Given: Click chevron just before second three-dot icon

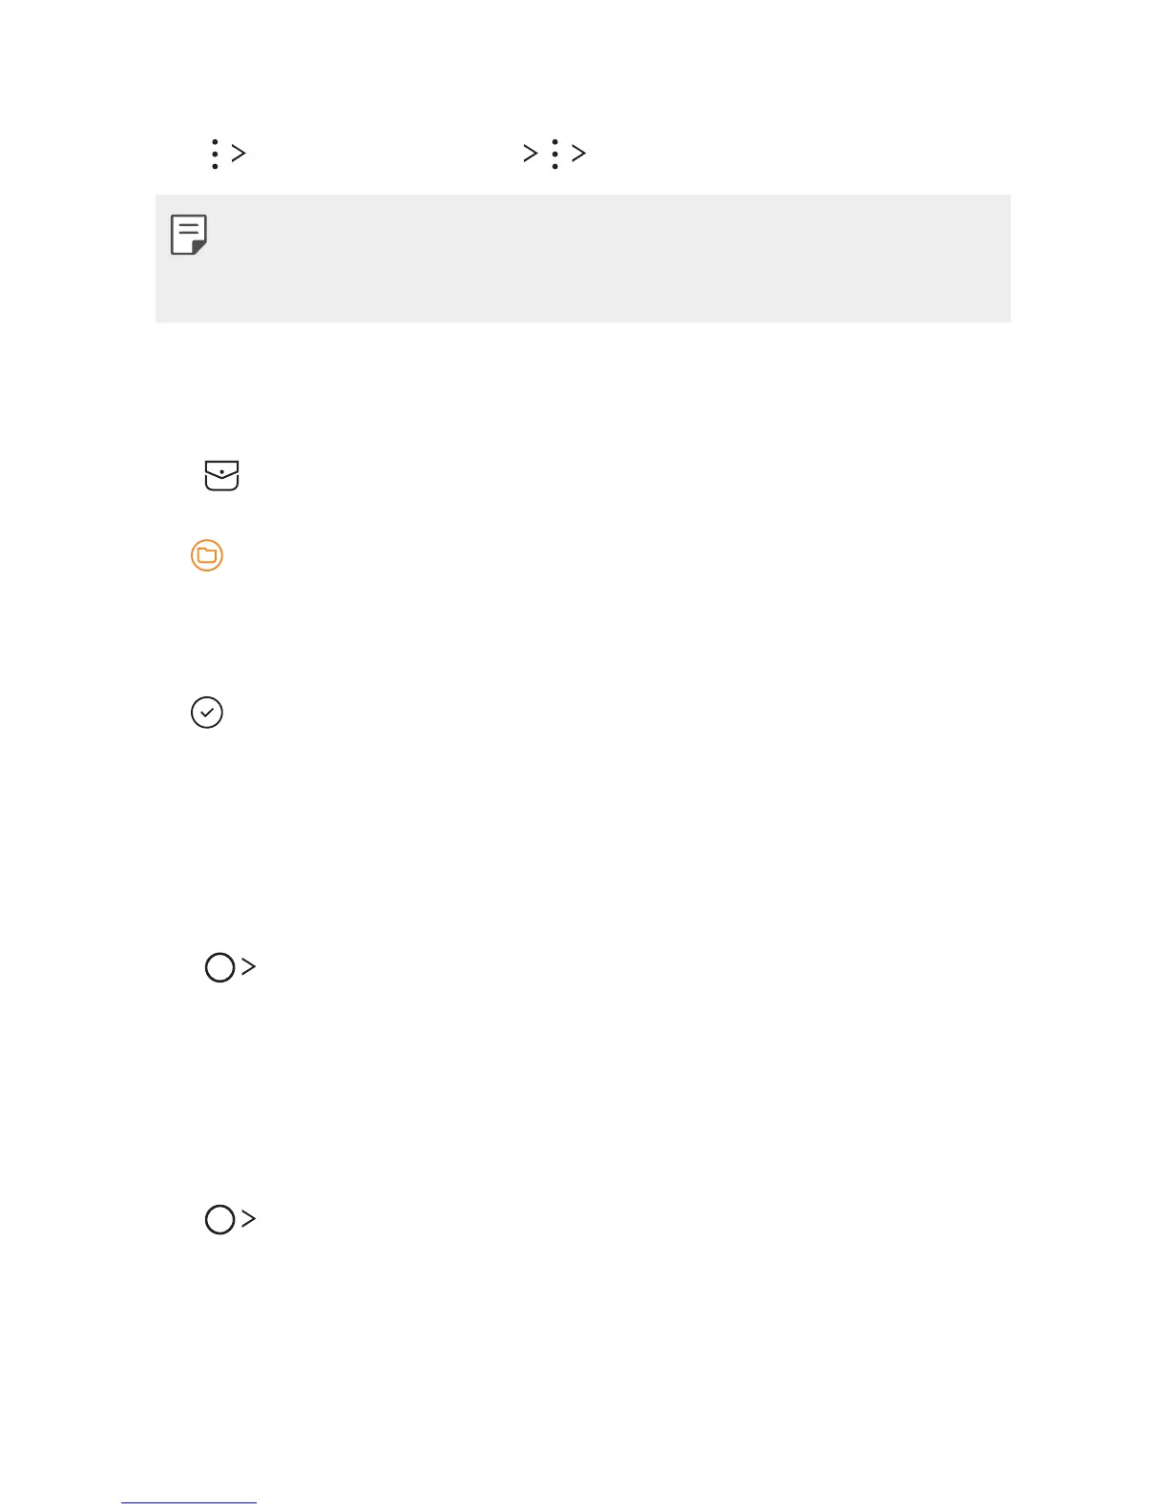Looking at the screenshot, I should tap(531, 153).
